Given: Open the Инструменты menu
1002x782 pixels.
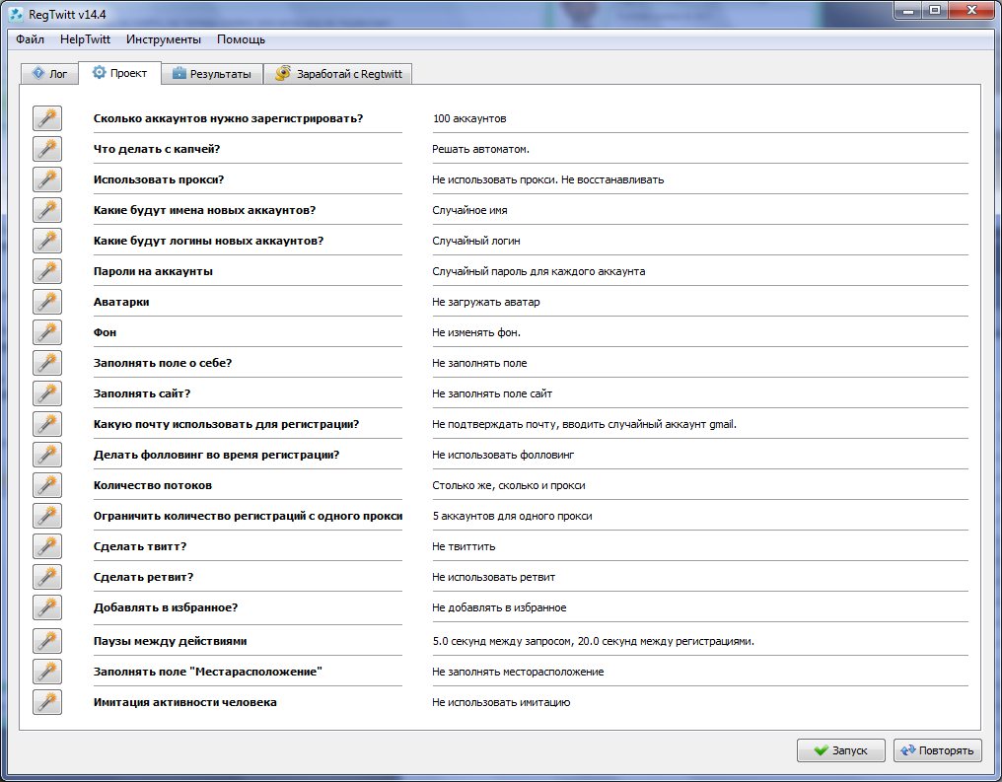Looking at the screenshot, I should coord(164,39).
